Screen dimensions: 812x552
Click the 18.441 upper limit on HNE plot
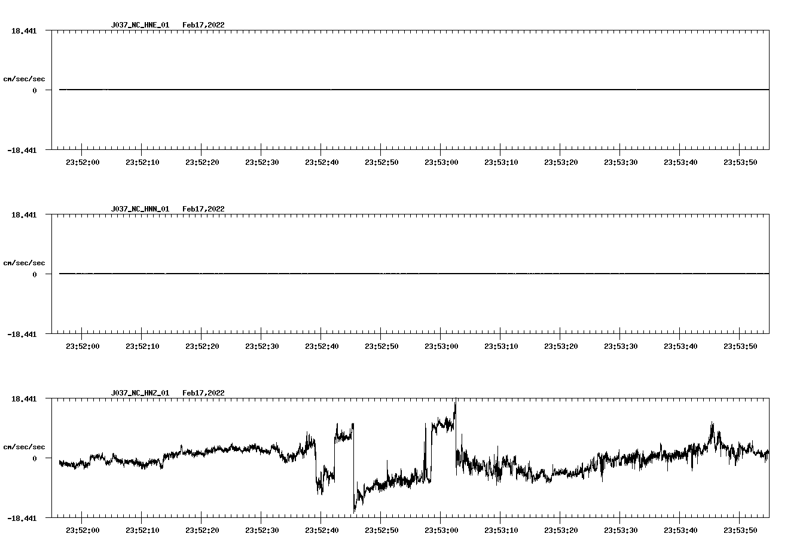[x=23, y=30]
